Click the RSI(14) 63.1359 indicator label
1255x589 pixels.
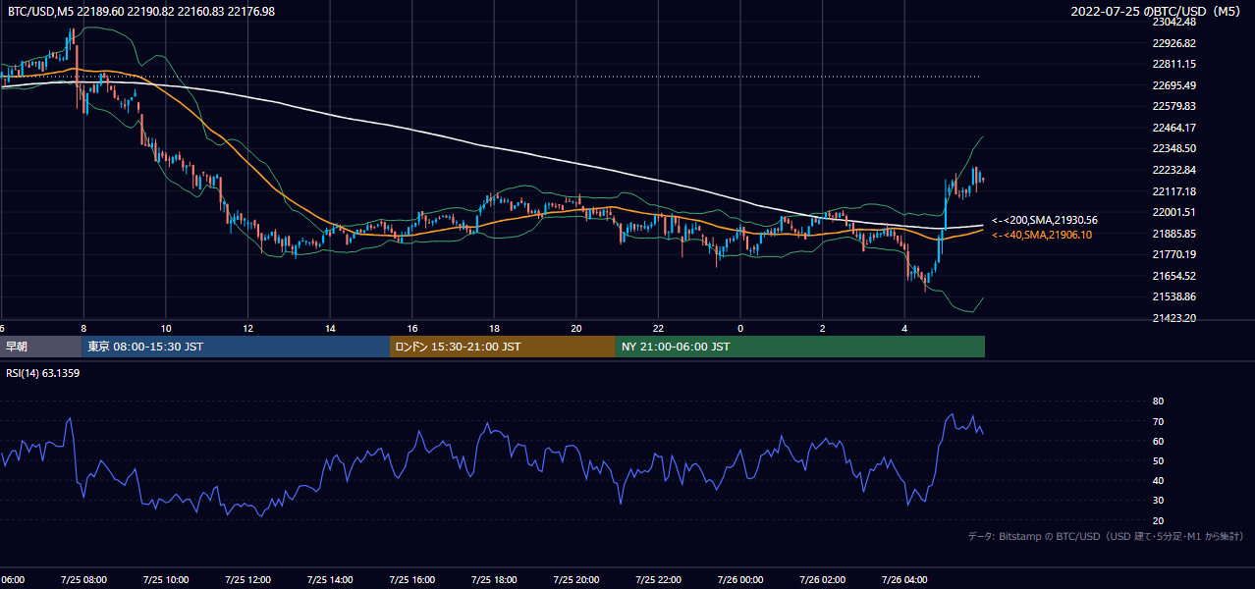click(x=43, y=373)
